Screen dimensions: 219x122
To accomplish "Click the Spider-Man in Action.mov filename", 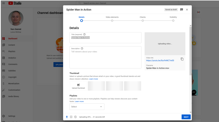I will (x=158, y=68).
